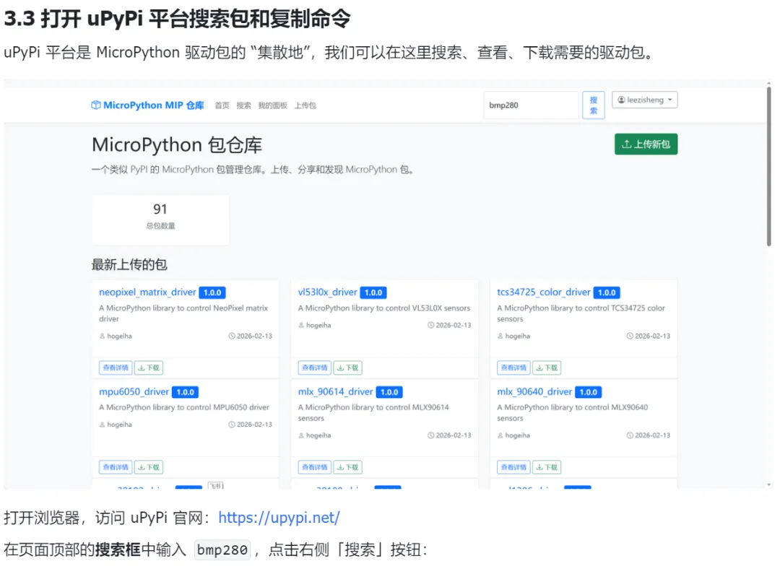Click the 1.0.0 badge of mlx_90640_driver
780x569 pixels.
point(588,392)
